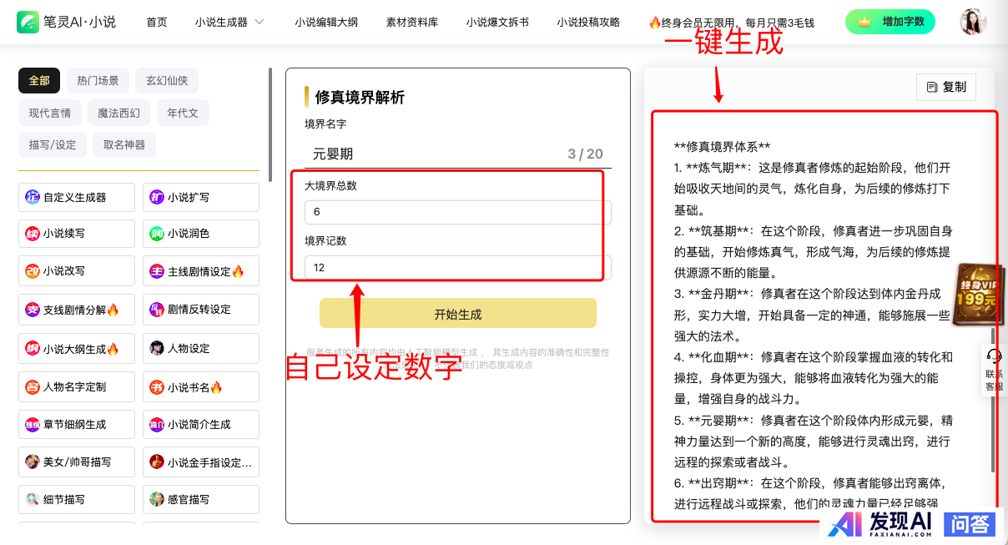Select the 玄幻仙侠 category filter
1008x545 pixels.
click(x=167, y=81)
